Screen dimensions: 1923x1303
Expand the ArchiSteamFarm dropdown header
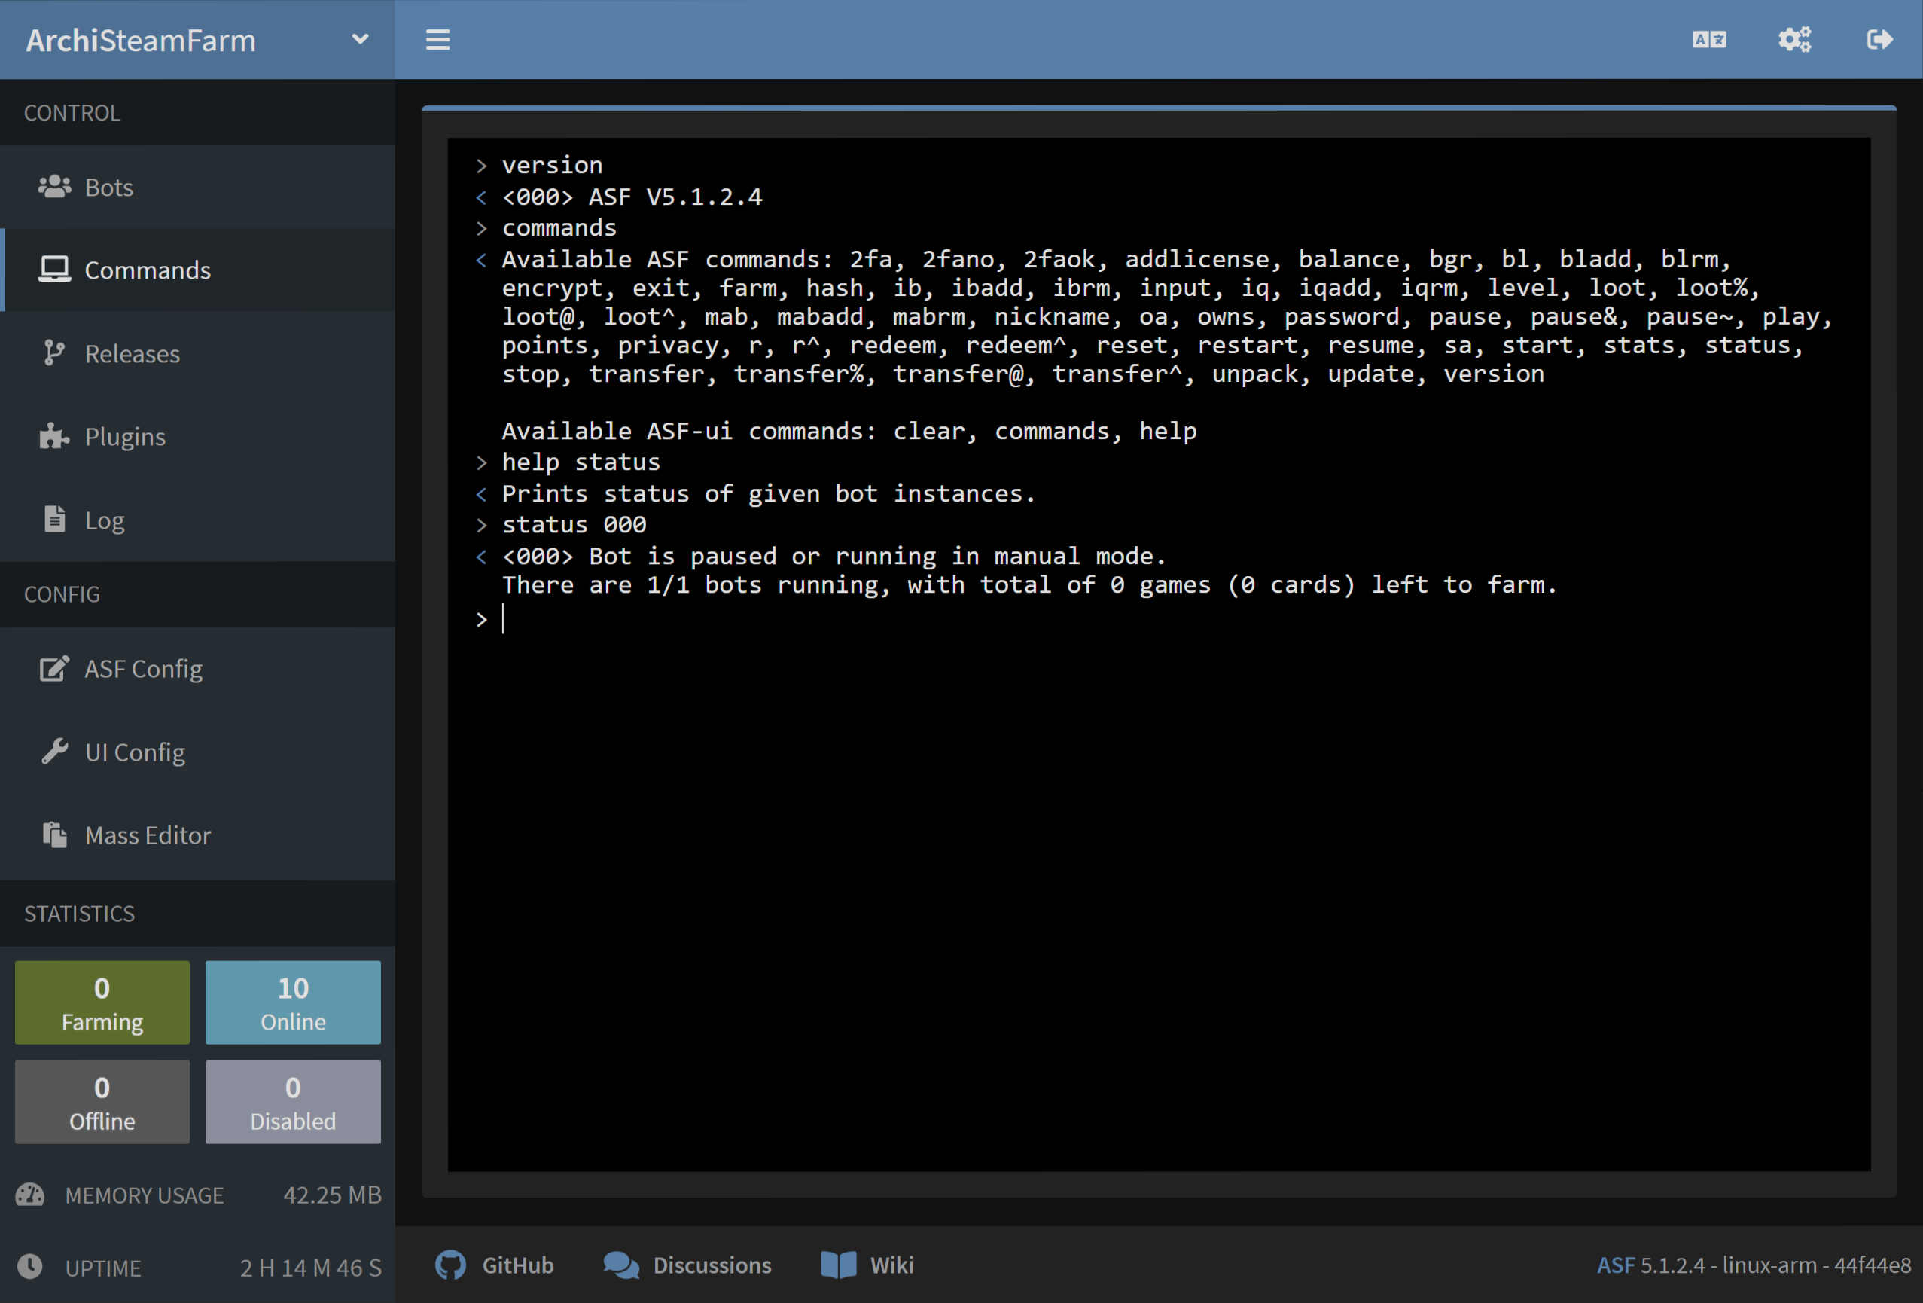point(359,39)
